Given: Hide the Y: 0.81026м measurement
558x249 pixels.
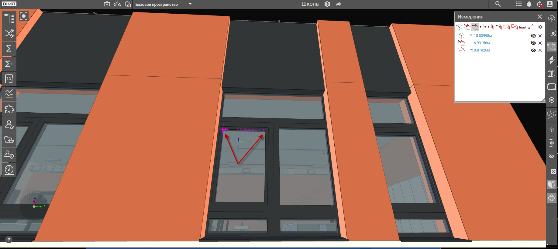Looking at the screenshot, I should [533, 50].
